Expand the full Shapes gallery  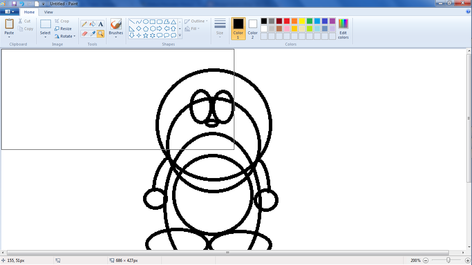[180, 36]
